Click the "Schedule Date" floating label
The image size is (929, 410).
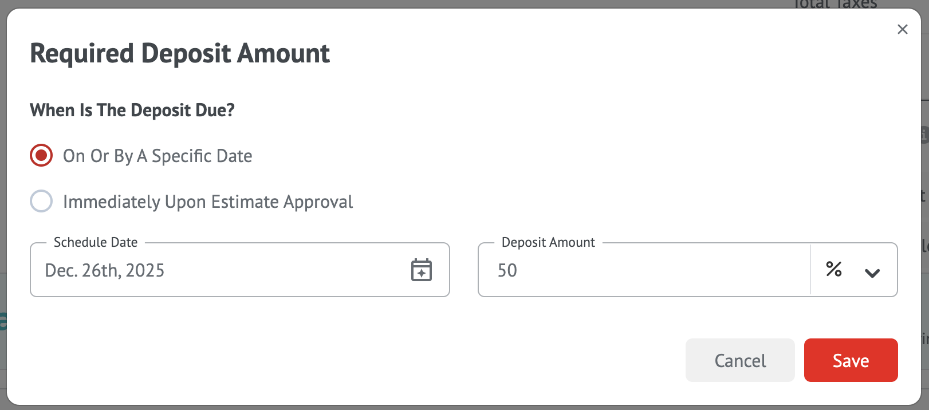point(96,242)
